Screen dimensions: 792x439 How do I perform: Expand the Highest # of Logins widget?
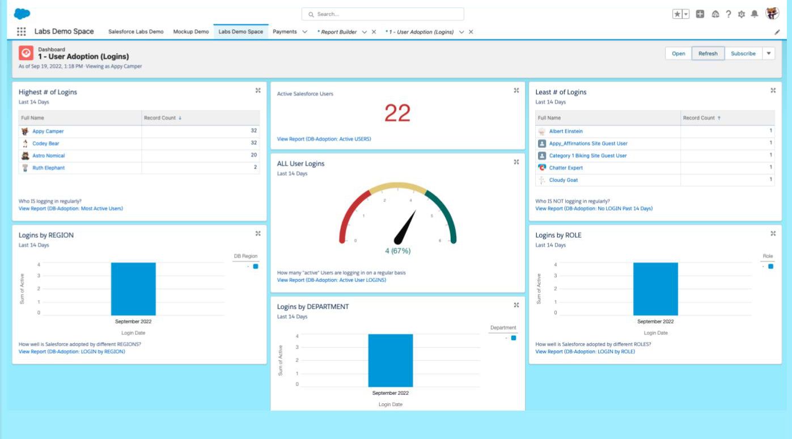point(258,90)
